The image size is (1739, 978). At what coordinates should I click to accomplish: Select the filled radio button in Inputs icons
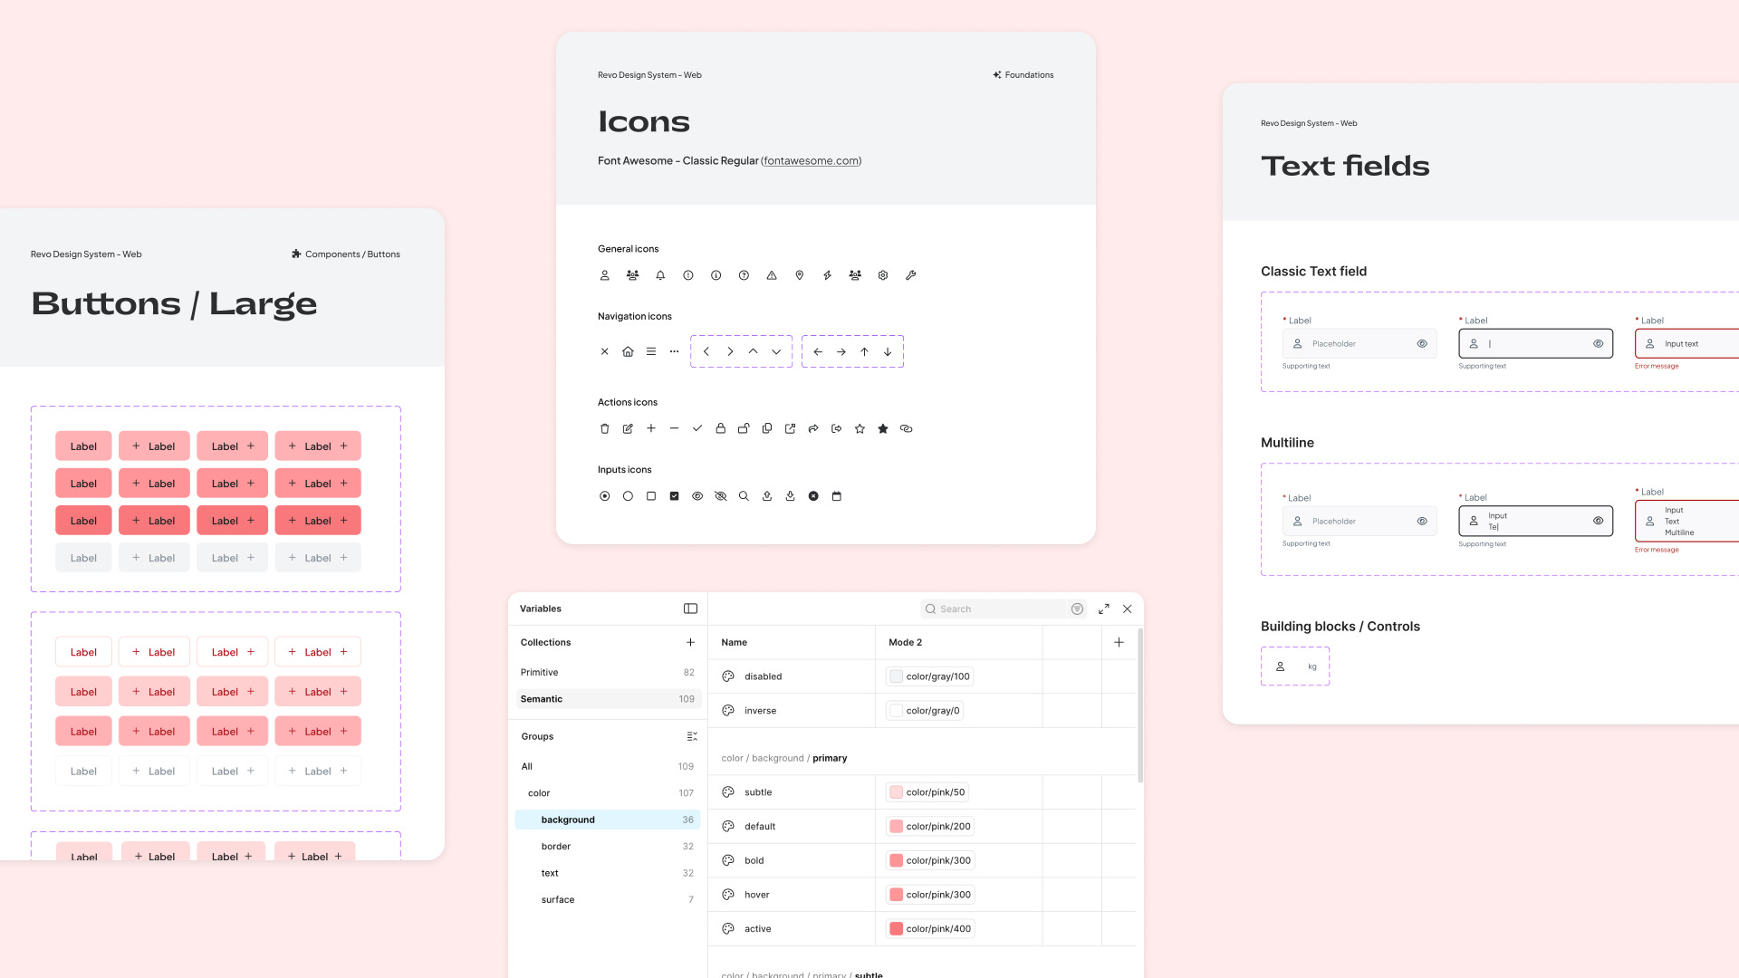tap(604, 496)
